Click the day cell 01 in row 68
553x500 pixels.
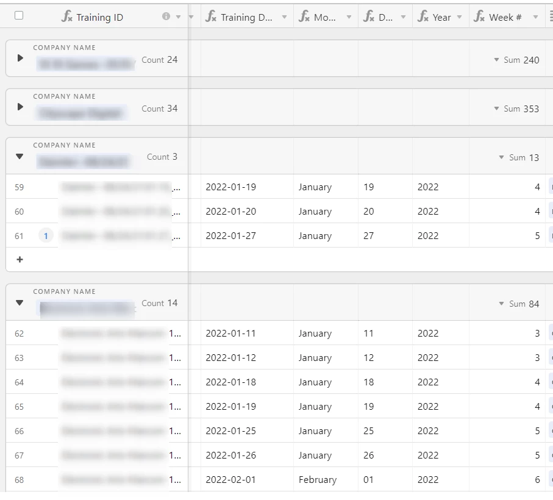coord(385,479)
